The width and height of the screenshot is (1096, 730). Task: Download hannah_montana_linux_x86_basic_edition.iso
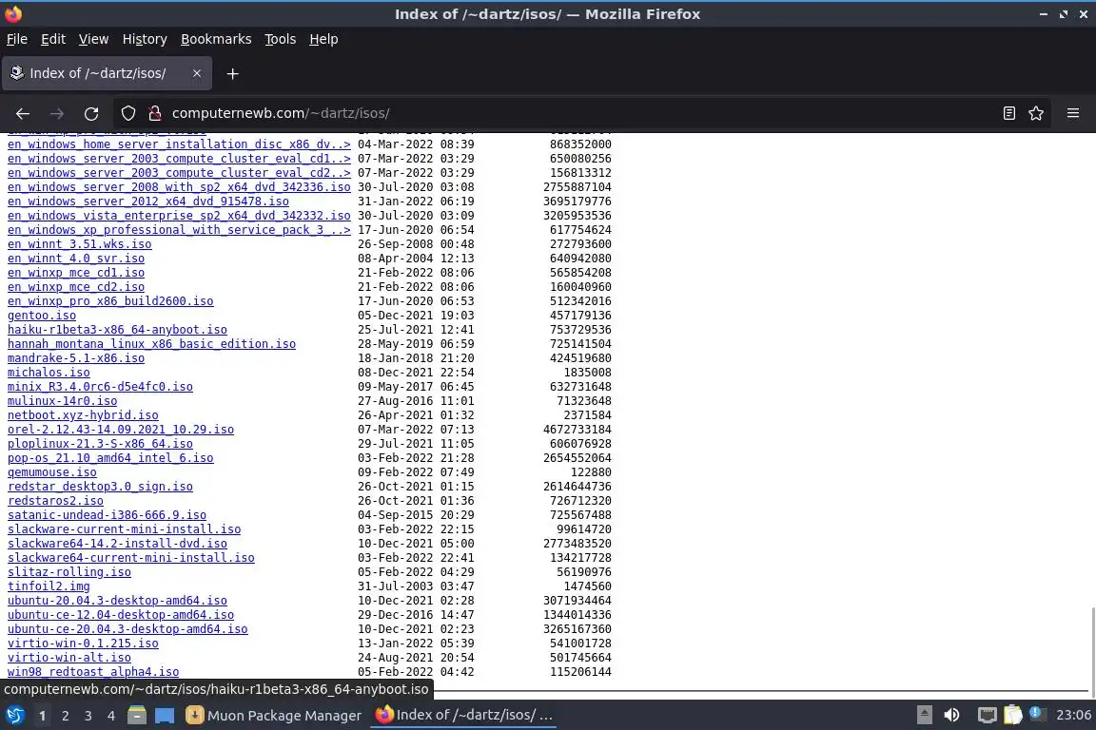(151, 344)
